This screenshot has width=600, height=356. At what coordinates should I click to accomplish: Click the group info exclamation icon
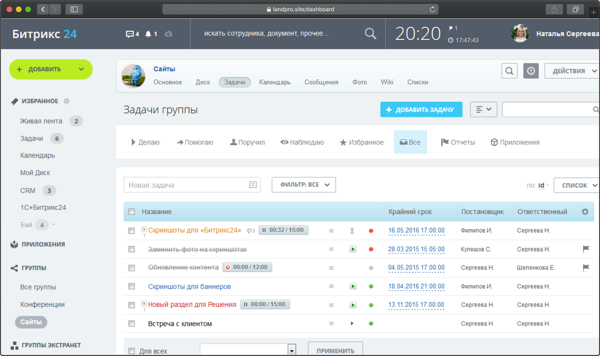point(531,71)
